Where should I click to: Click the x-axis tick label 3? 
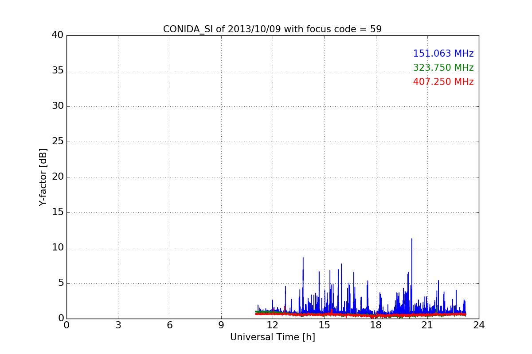[118, 325]
